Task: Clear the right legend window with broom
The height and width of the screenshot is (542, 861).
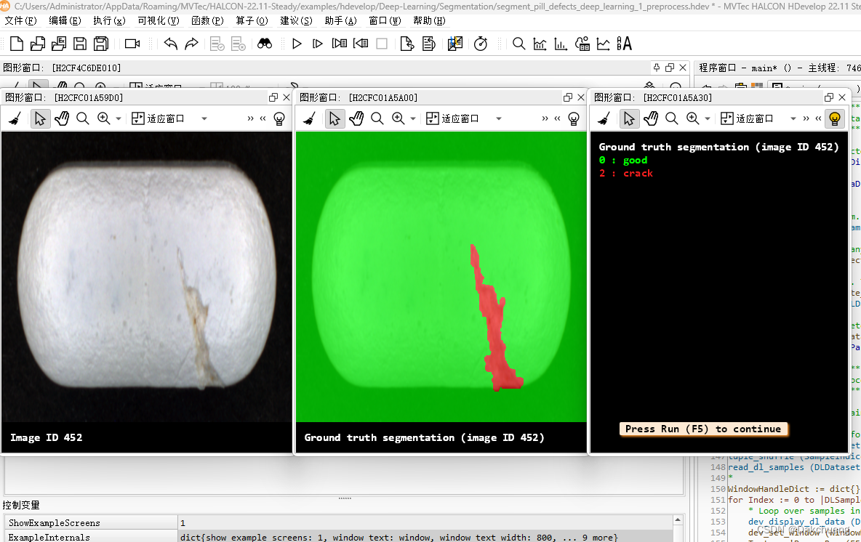Action: [x=604, y=118]
